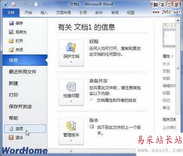Click the 关闭 close folder icon
Image resolution: width=183 pixels, height=156 pixels.
coord(11,50)
